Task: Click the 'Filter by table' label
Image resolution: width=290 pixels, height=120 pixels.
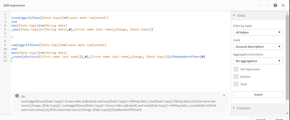Action: pyautogui.click(x=243, y=26)
